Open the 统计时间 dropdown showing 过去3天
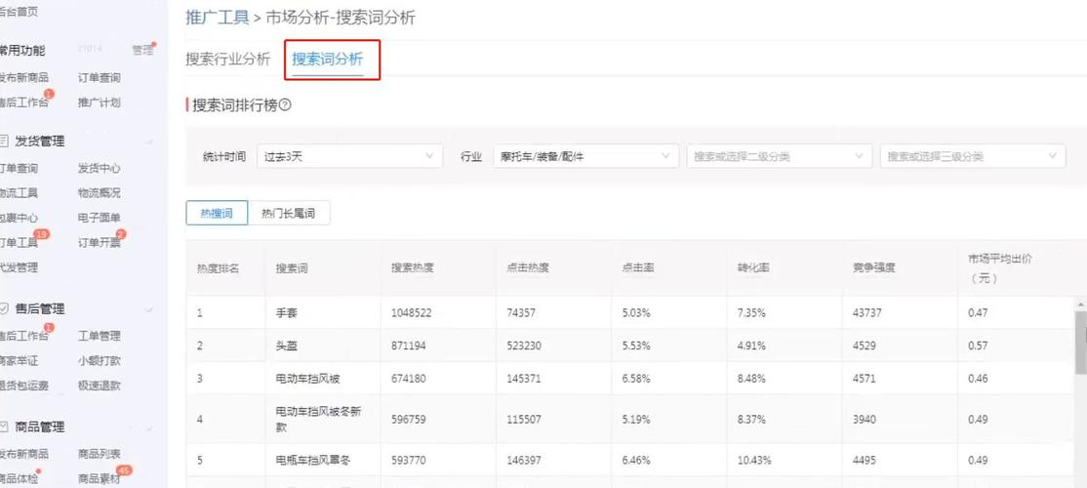This screenshot has height=488, width=1087. (x=349, y=157)
